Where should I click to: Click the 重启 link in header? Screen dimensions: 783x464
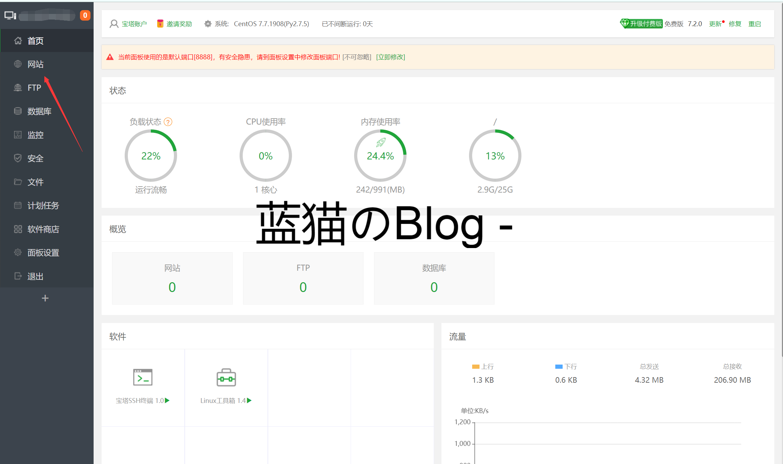pyautogui.click(x=754, y=24)
